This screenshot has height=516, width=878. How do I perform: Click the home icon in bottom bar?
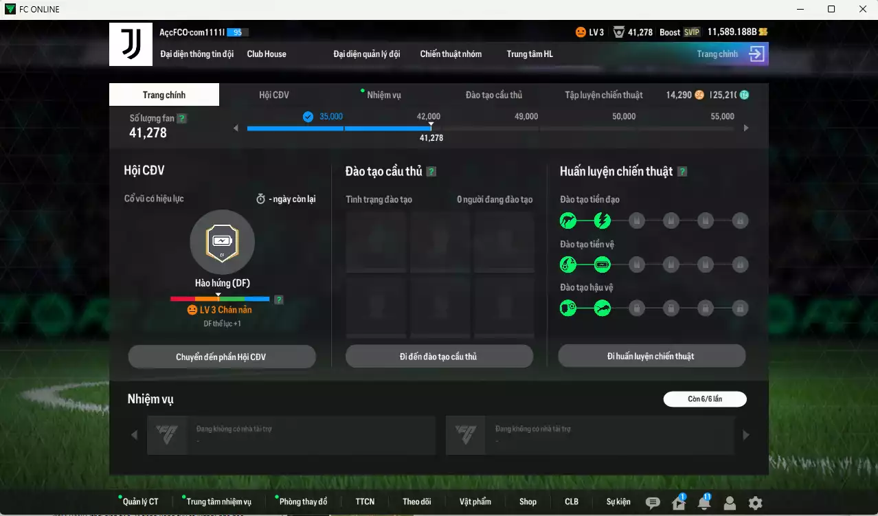[x=679, y=503]
